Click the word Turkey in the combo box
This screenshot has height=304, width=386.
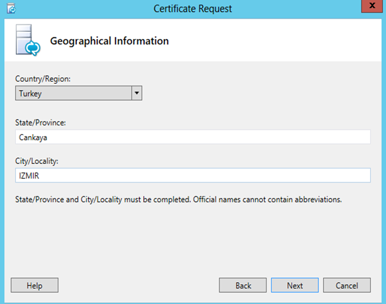click(x=31, y=94)
